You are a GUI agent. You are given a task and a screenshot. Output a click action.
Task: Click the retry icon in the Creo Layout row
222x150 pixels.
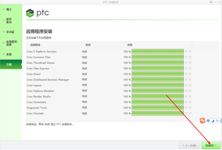[x=186, y=85]
